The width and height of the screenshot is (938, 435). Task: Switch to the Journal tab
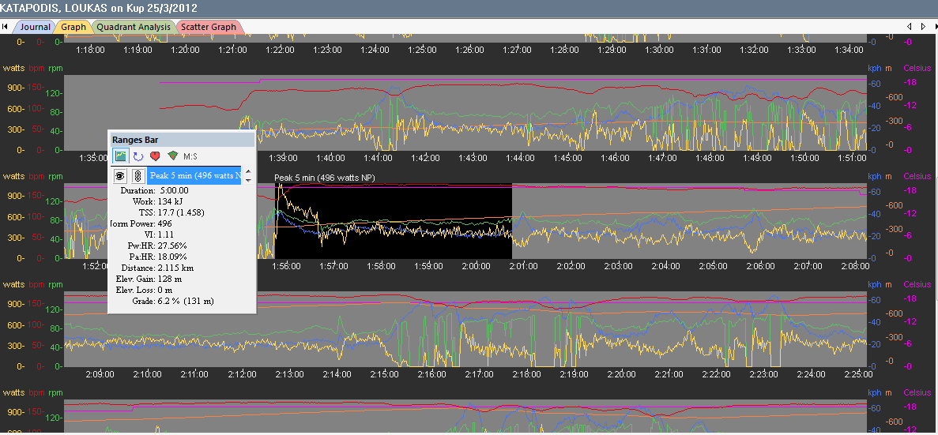(34, 27)
